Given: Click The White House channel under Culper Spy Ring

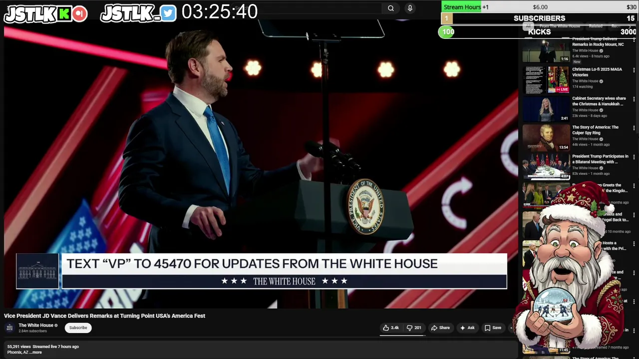Looking at the screenshot, I should (x=585, y=139).
